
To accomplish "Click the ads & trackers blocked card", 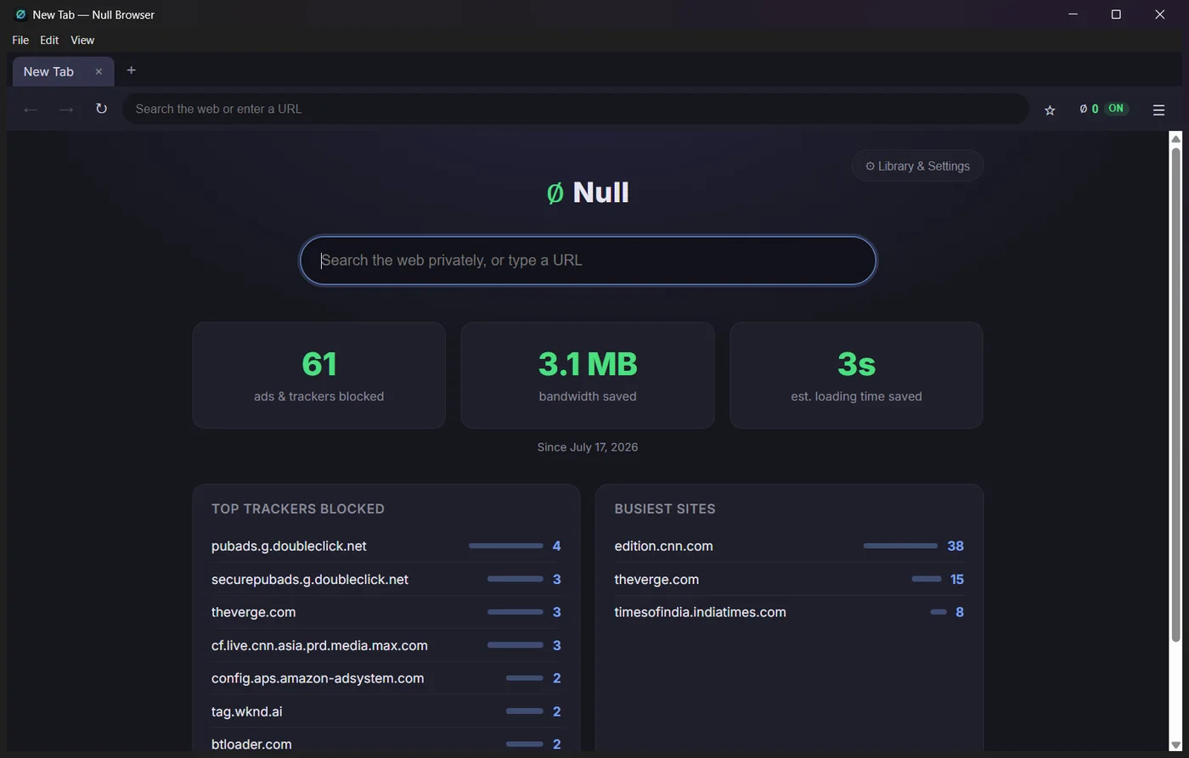I will tap(319, 375).
